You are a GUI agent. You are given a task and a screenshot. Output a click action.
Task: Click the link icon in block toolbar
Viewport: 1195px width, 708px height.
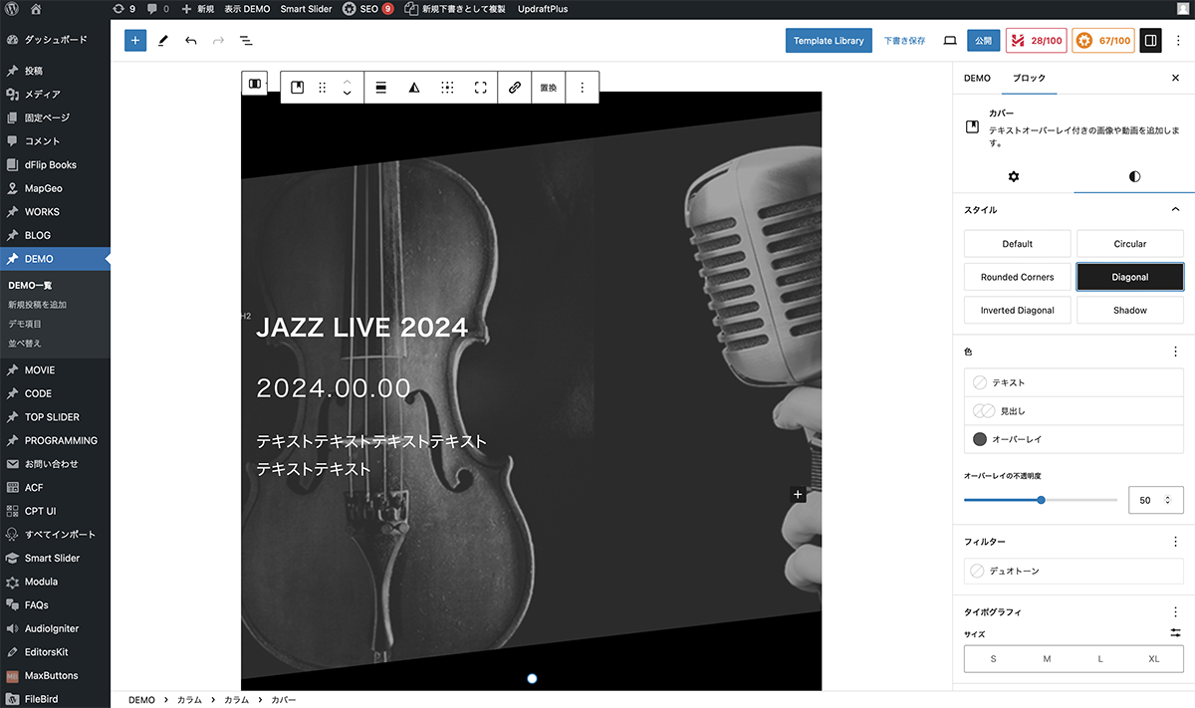515,88
